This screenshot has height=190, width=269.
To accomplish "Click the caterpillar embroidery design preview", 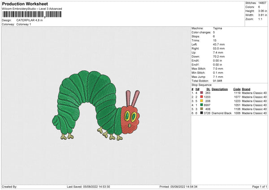I will (x=96, y=105).
